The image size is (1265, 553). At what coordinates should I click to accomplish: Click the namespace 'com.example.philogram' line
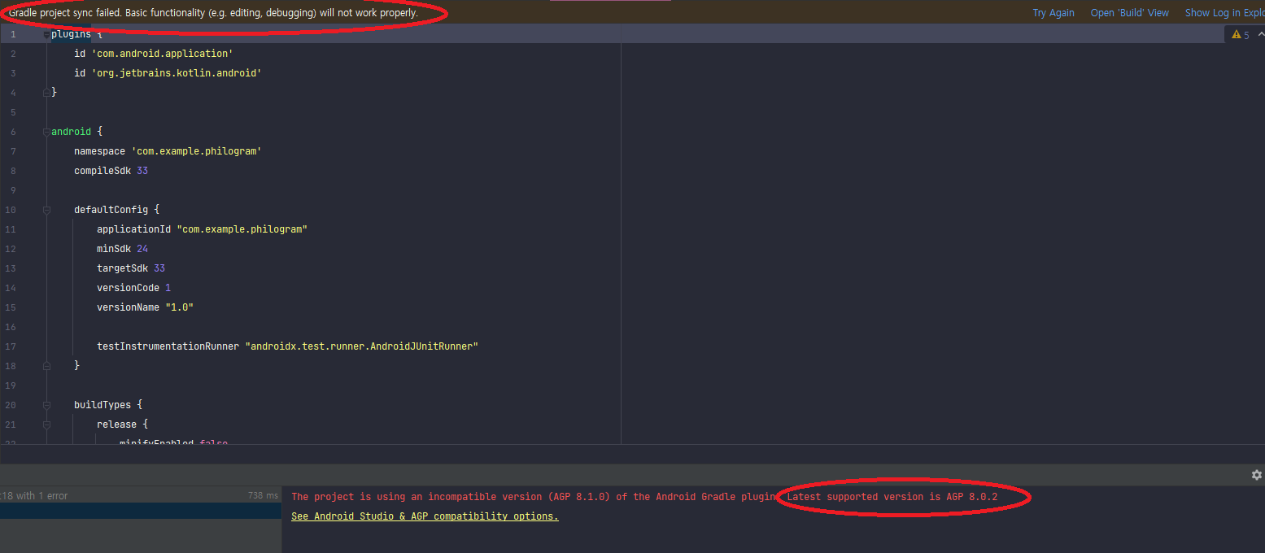click(168, 151)
